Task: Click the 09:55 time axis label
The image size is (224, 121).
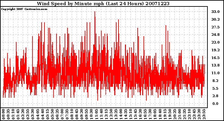Action: [x=87, y=114]
